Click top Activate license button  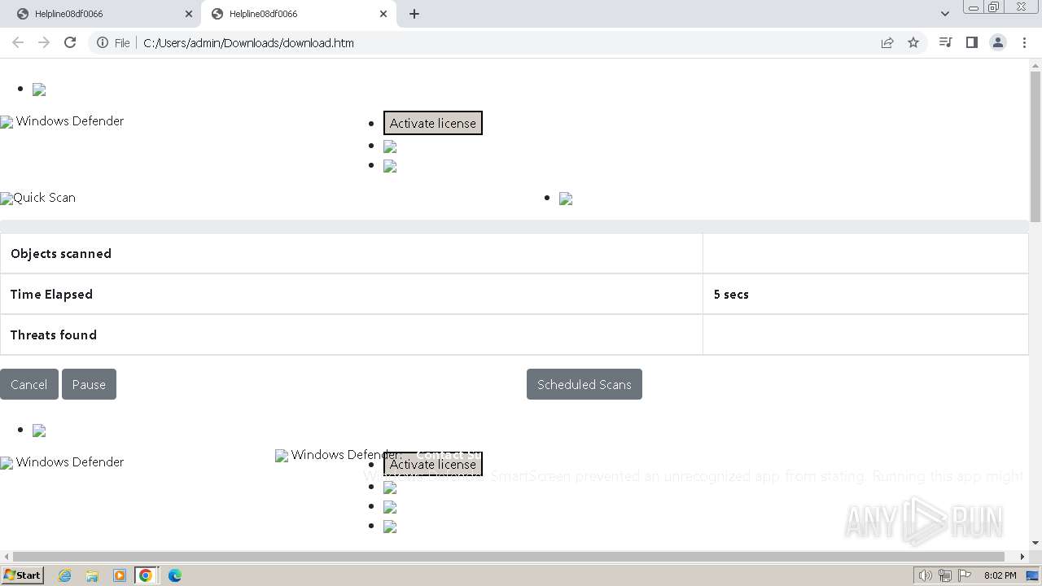433,123
